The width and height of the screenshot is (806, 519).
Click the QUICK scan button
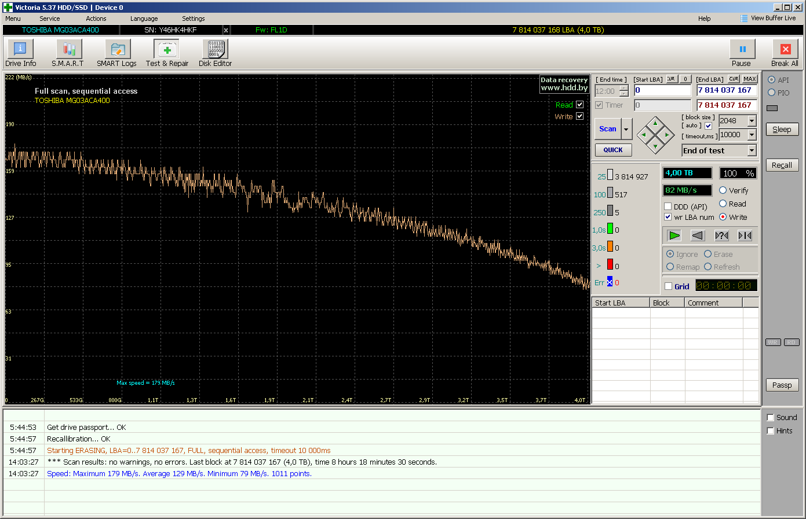click(613, 150)
